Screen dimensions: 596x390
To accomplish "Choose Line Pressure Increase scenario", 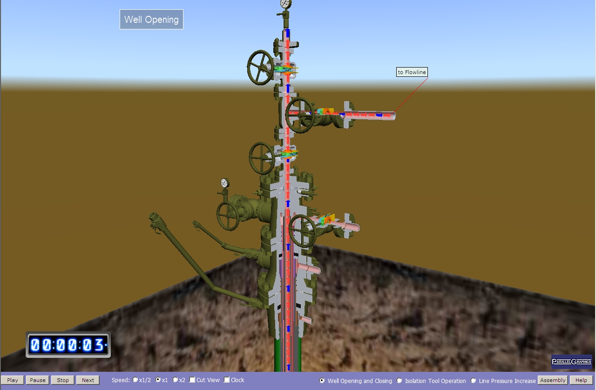I will tap(474, 381).
